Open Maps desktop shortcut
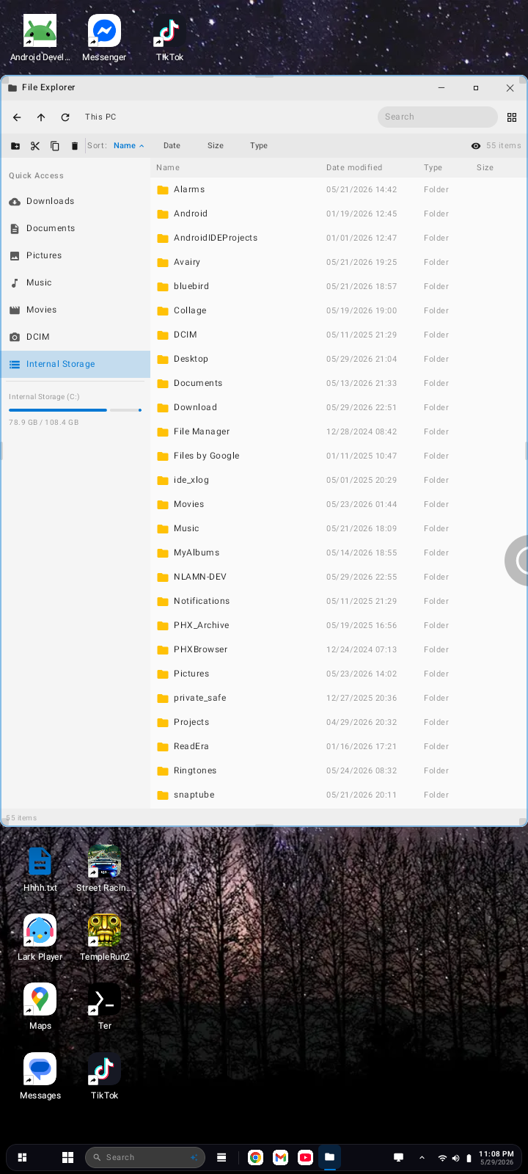Screen dimensions: 528x1174 point(40,1007)
